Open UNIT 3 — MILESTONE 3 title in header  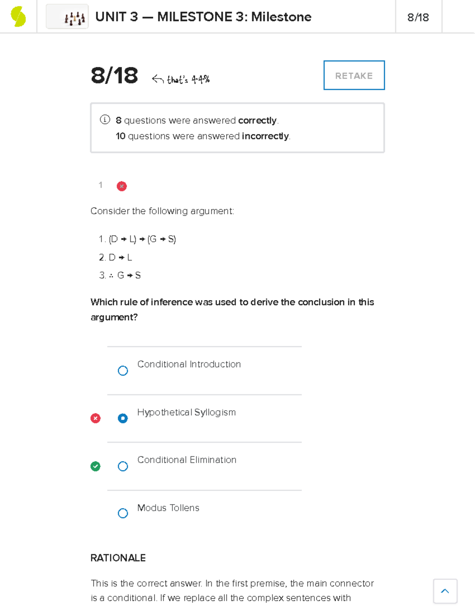[203, 17]
